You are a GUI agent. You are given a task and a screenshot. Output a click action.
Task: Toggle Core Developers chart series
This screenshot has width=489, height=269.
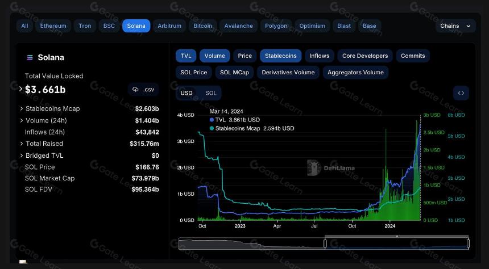click(365, 56)
